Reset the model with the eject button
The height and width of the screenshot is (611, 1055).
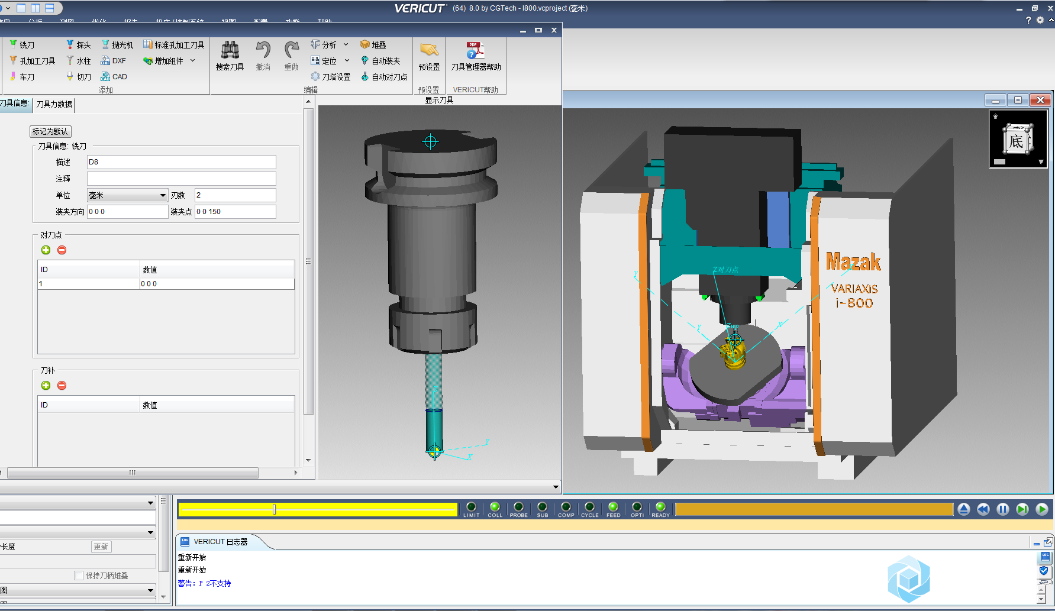coord(964,509)
